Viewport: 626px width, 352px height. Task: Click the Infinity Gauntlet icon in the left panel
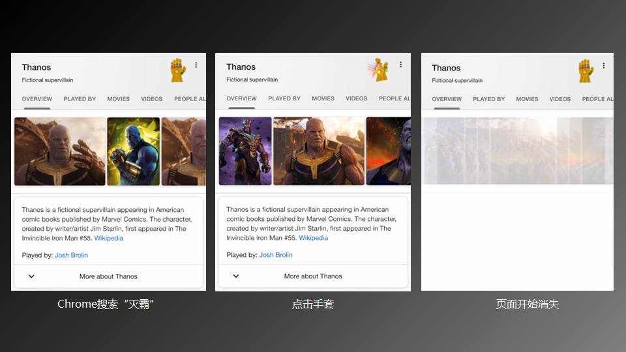point(178,70)
